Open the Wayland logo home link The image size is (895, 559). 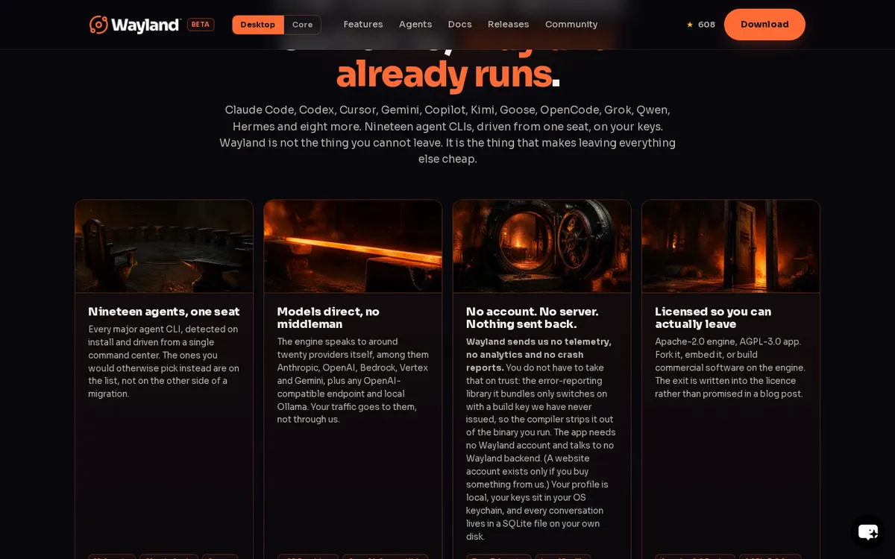point(135,25)
